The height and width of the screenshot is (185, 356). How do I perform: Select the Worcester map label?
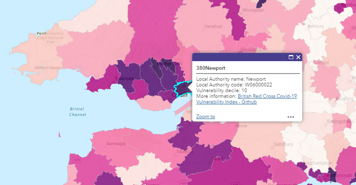click(x=253, y=10)
